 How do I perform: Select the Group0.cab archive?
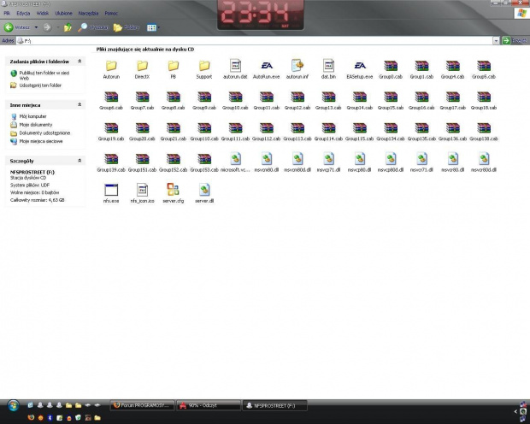pos(391,67)
